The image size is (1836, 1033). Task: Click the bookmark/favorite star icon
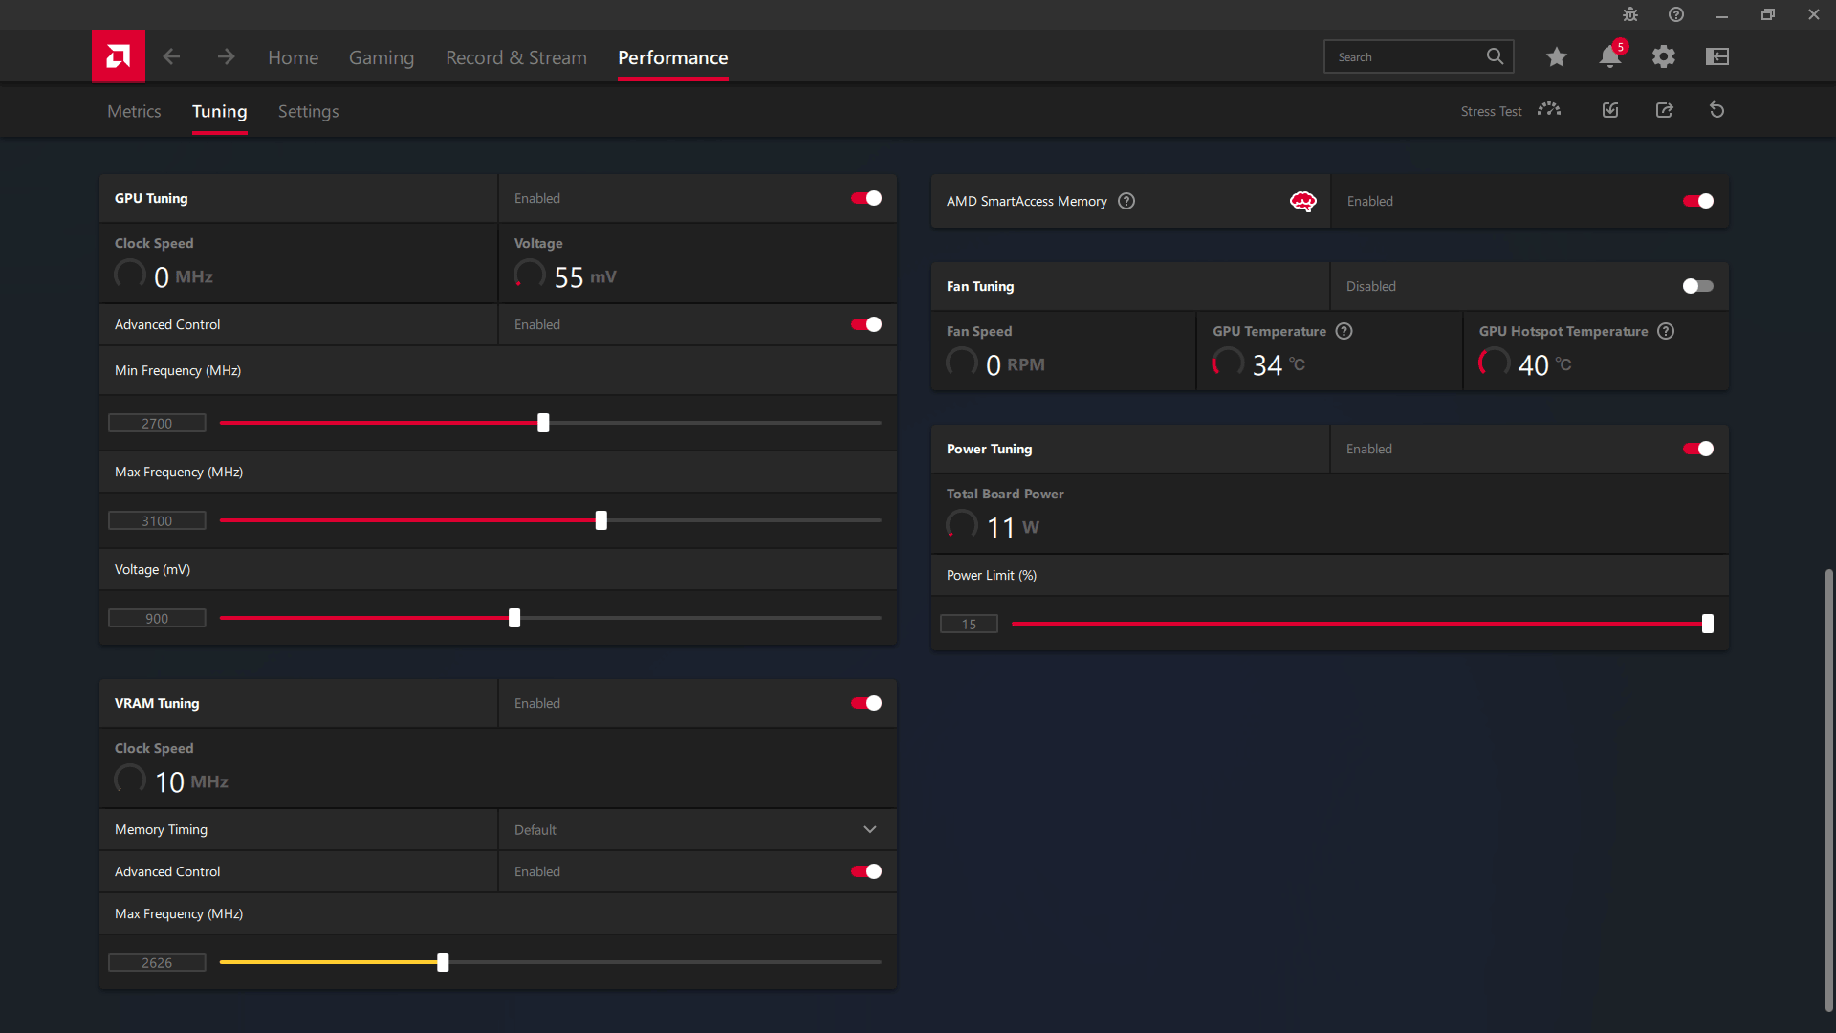click(x=1556, y=56)
